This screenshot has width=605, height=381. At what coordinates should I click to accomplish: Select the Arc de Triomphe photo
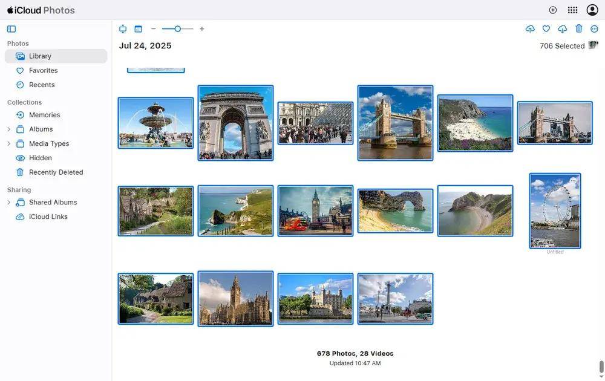point(235,123)
